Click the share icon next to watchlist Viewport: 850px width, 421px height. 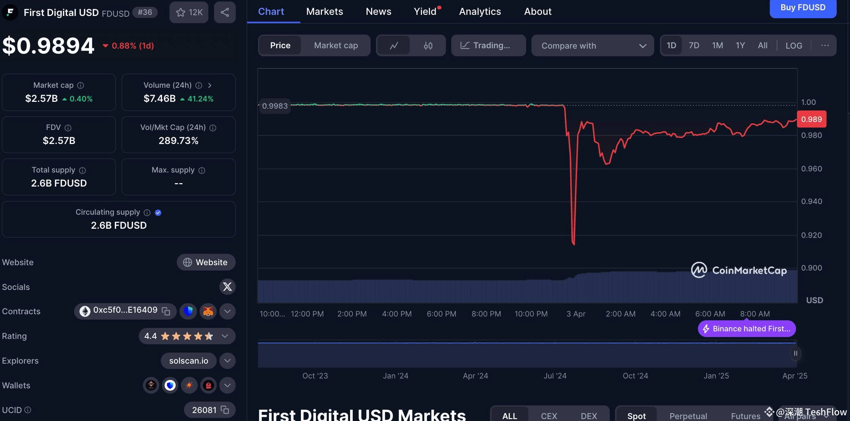pos(225,12)
